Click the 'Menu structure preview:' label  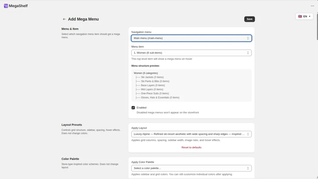[x=145, y=66]
